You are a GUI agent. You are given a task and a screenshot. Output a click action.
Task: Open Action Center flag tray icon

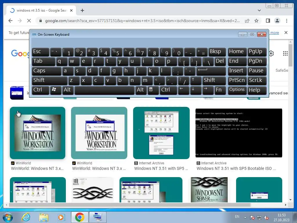click(x=252, y=218)
